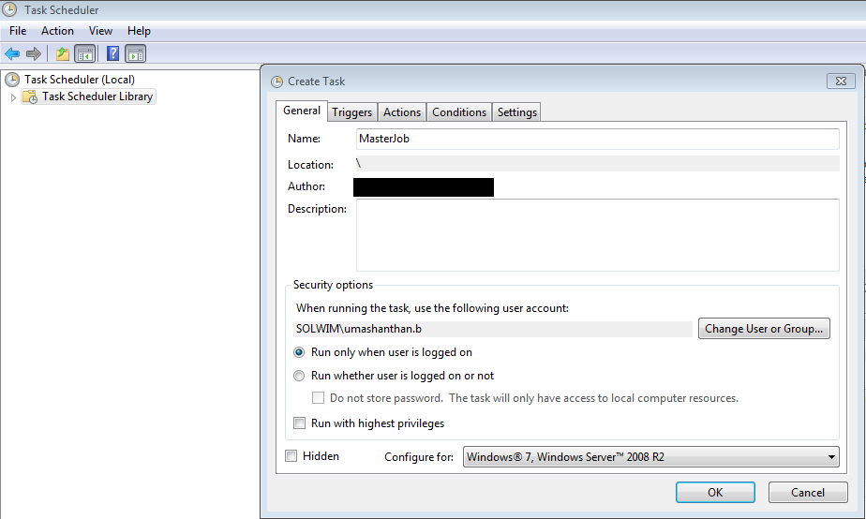
Task: Expand the Task Scheduler Library tree node
Action: pyautogui.click(x=13, y=97)
